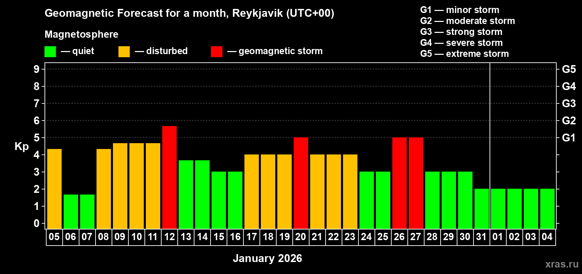Click the red geomagnetic storm legend swatch
The image size is (582, 274).
click(216, 52)
